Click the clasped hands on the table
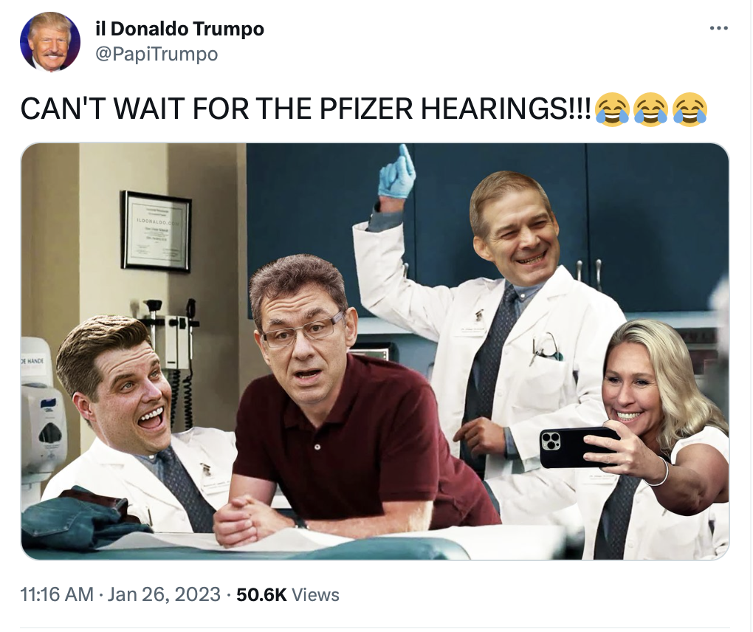Viewport: 753px width, 632px height. coord(250,522)
